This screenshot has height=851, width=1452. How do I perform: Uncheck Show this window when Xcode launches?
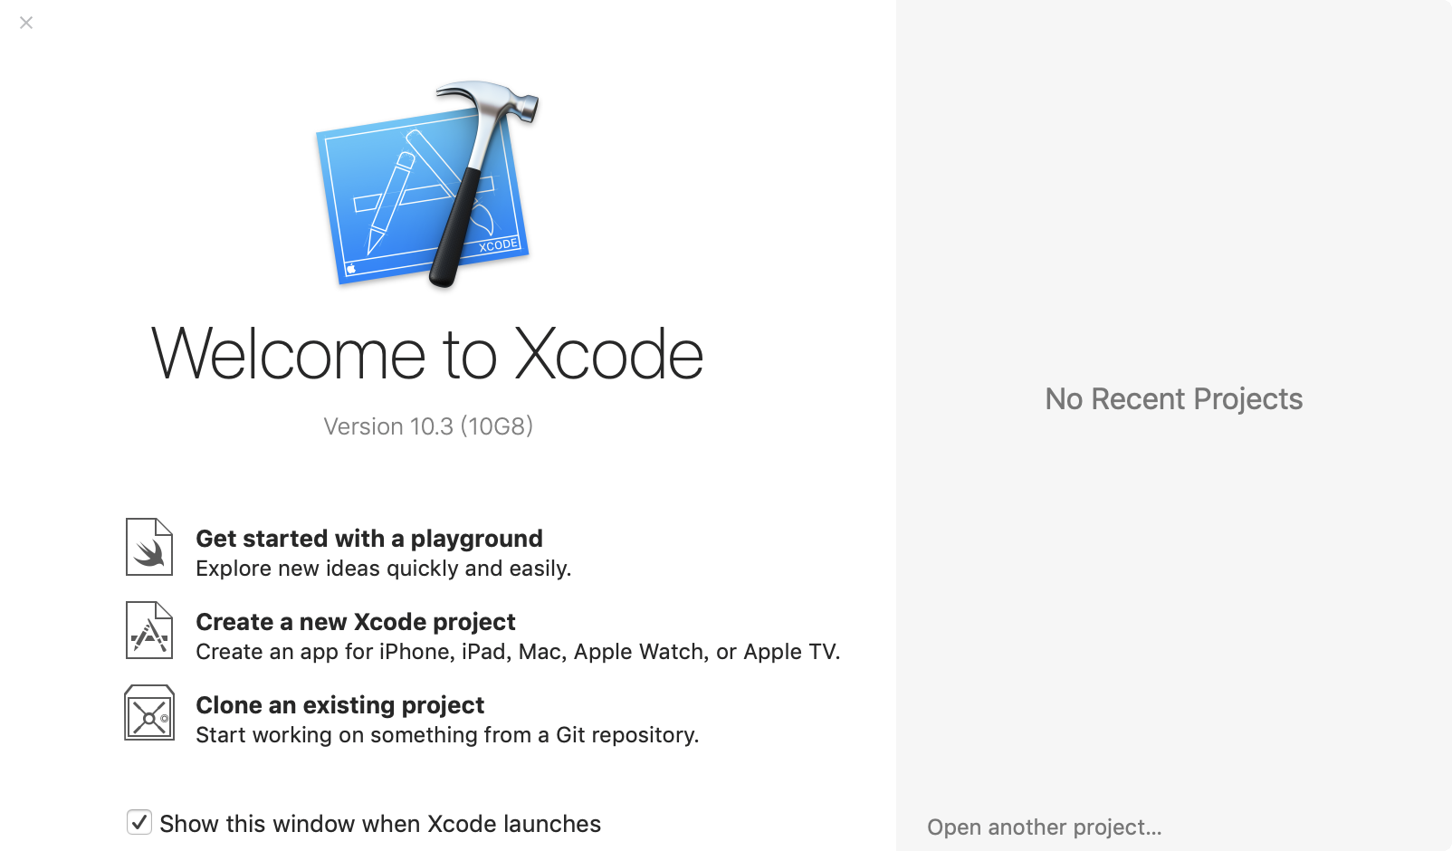139,822
